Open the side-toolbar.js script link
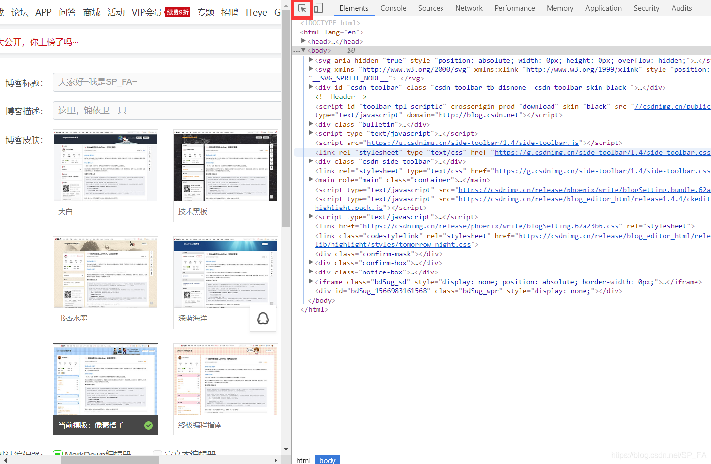Screen dimensions: 711x464 pos(473,143)
